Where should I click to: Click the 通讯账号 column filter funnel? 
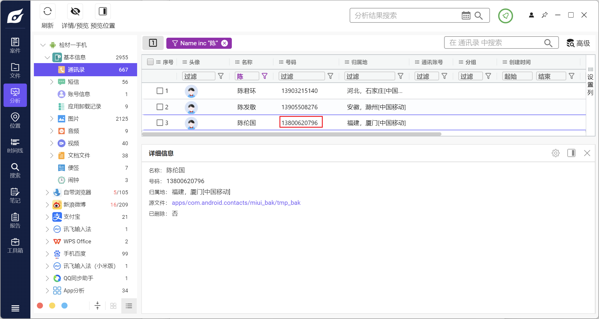point(444,76)
